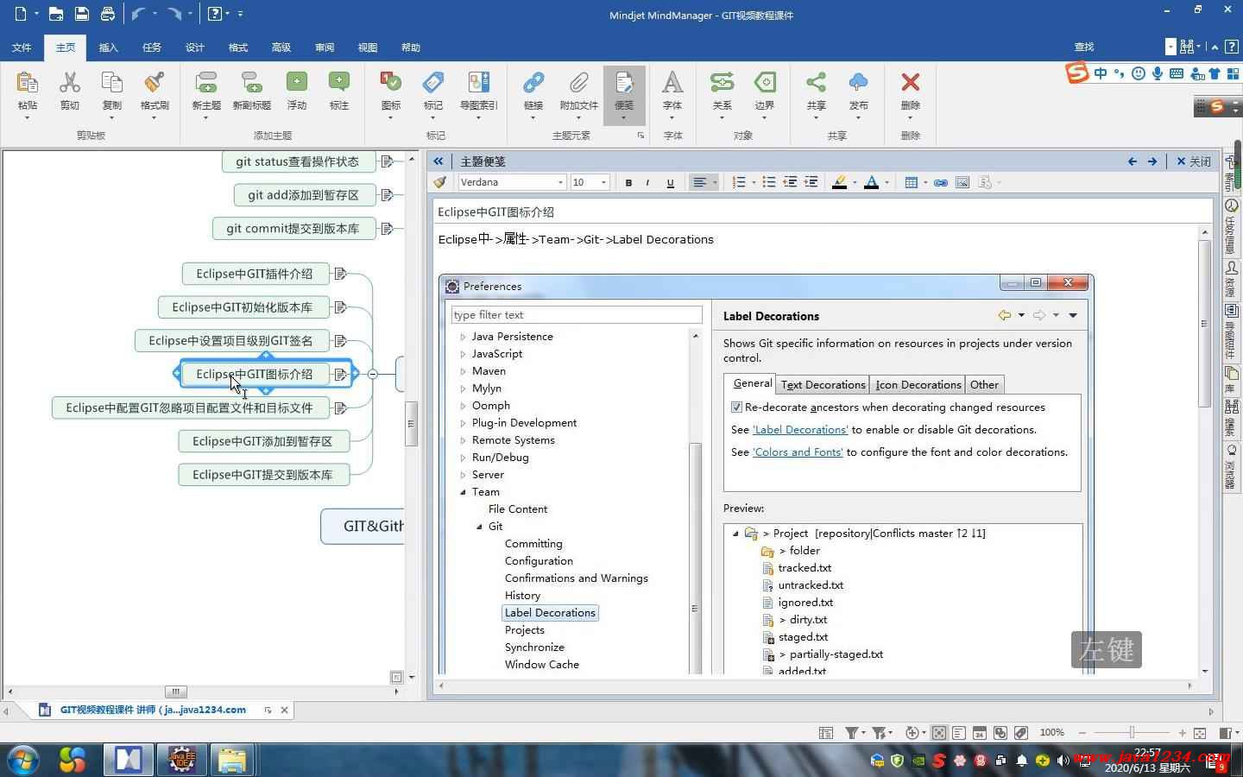This screenshot has height=777, width=1243.
Task: Switch to the 插入 ribbon tab
Action: point(109,47)
